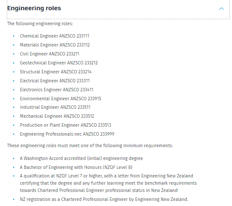This screenshot has height=206, width=232.
Task: Collapse the Engineering roles chevron icon
Action: (x=221, y=9)
